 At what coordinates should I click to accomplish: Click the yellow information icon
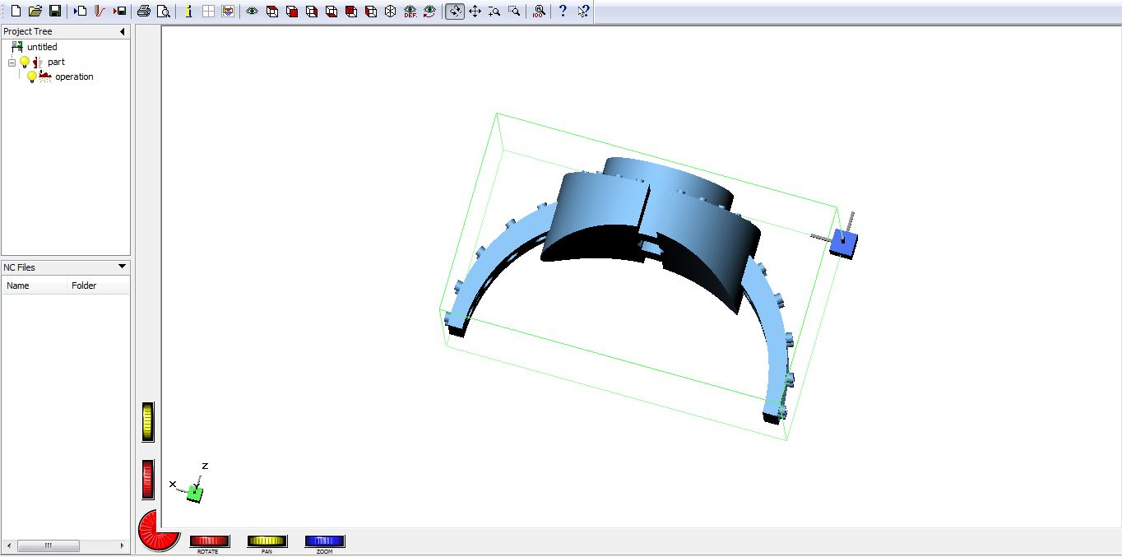pyautogui.click(x=188, y=12)
